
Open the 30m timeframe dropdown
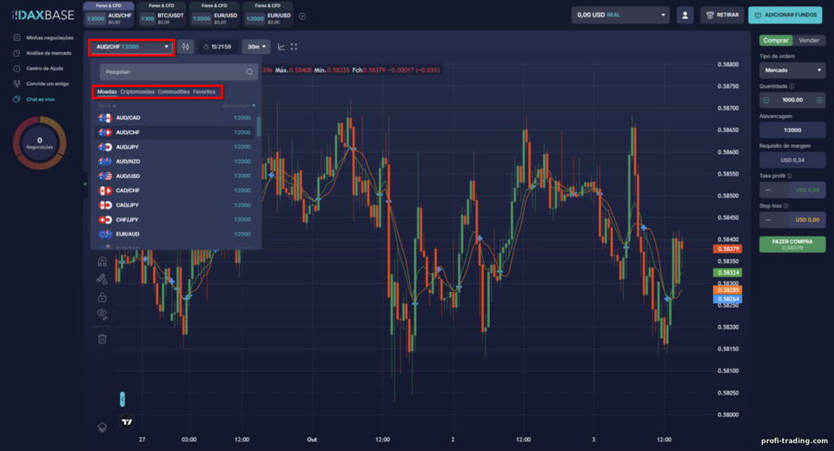256,47
